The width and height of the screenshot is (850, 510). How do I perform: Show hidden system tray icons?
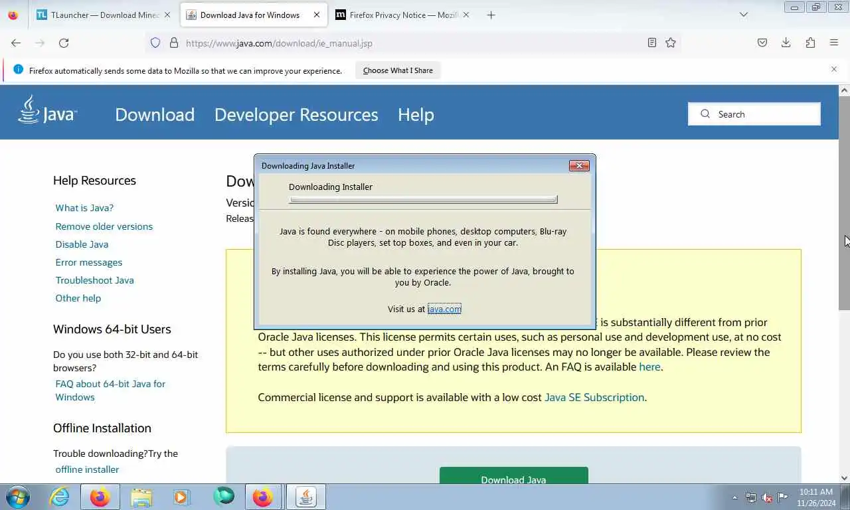[734, 497]
